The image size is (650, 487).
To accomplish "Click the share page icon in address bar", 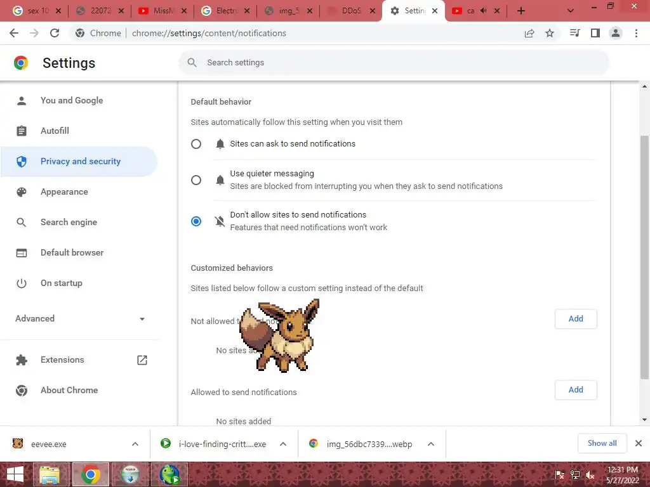I will click(x=529, y=33).
